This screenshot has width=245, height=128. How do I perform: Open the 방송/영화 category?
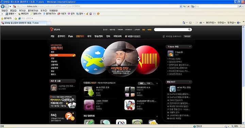99,36
